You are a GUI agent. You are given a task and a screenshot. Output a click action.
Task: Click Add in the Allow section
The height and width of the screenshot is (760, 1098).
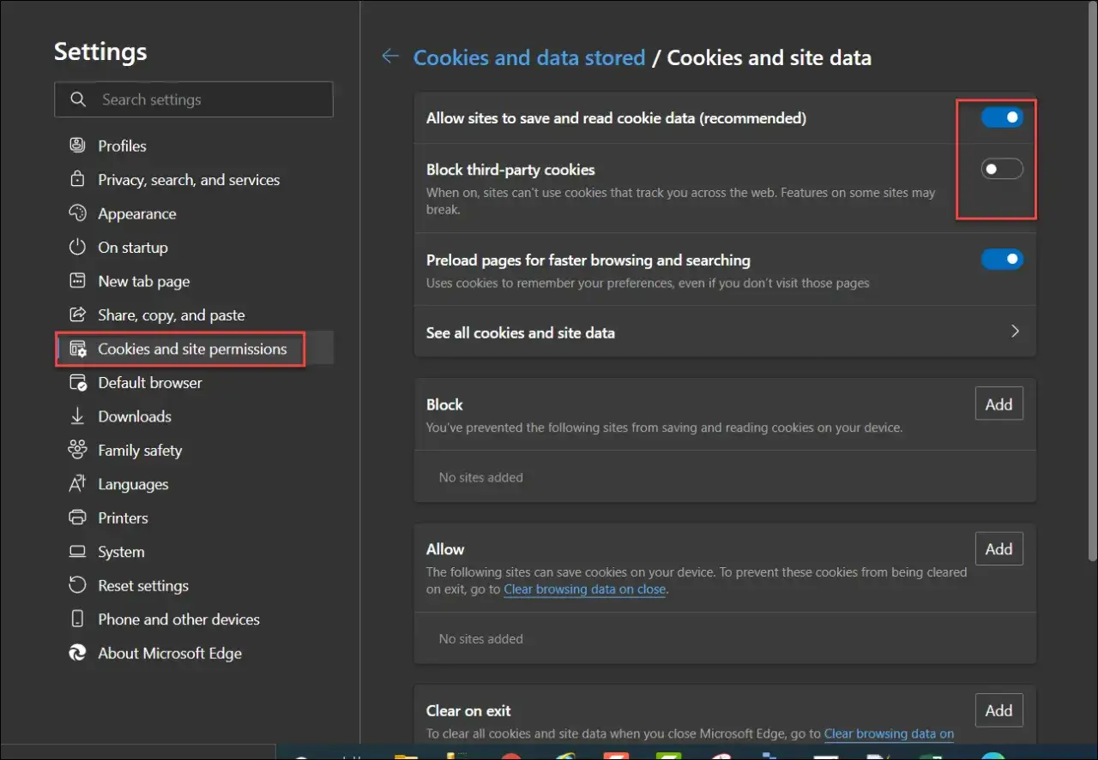(999, 549)
